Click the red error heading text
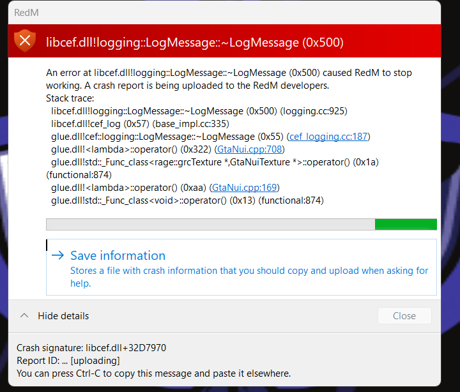The height and width of the screenshot is (392, 460). [x=195, y=43]
